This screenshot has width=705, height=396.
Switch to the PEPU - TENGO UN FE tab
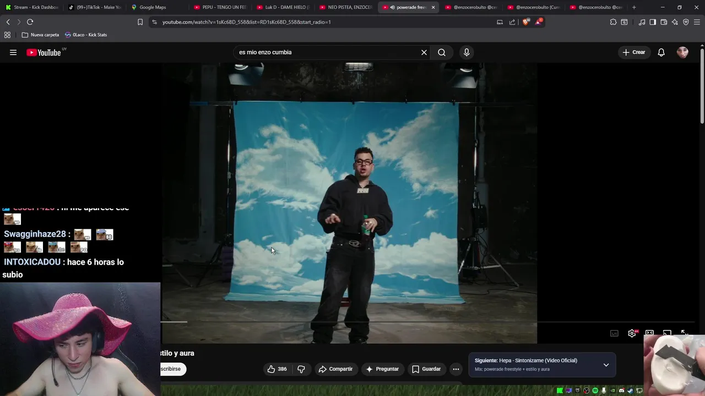coord(220,7)
